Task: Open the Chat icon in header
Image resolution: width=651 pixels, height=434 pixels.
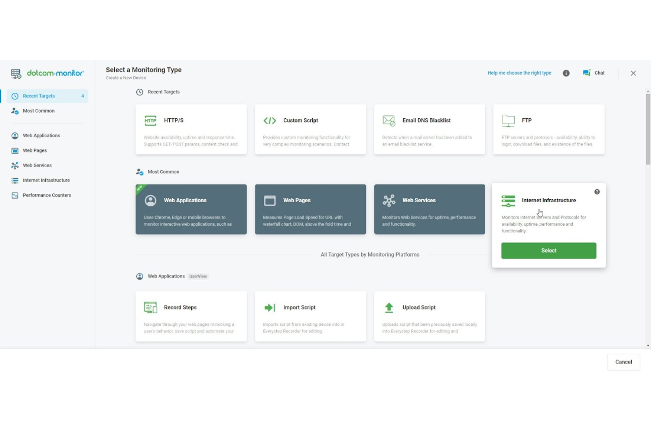Action: (587, 73)
